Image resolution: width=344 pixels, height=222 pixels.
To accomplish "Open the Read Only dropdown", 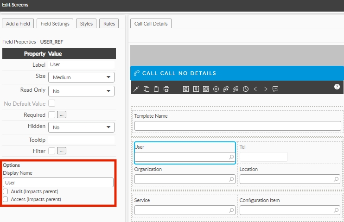I will [81, 91].
